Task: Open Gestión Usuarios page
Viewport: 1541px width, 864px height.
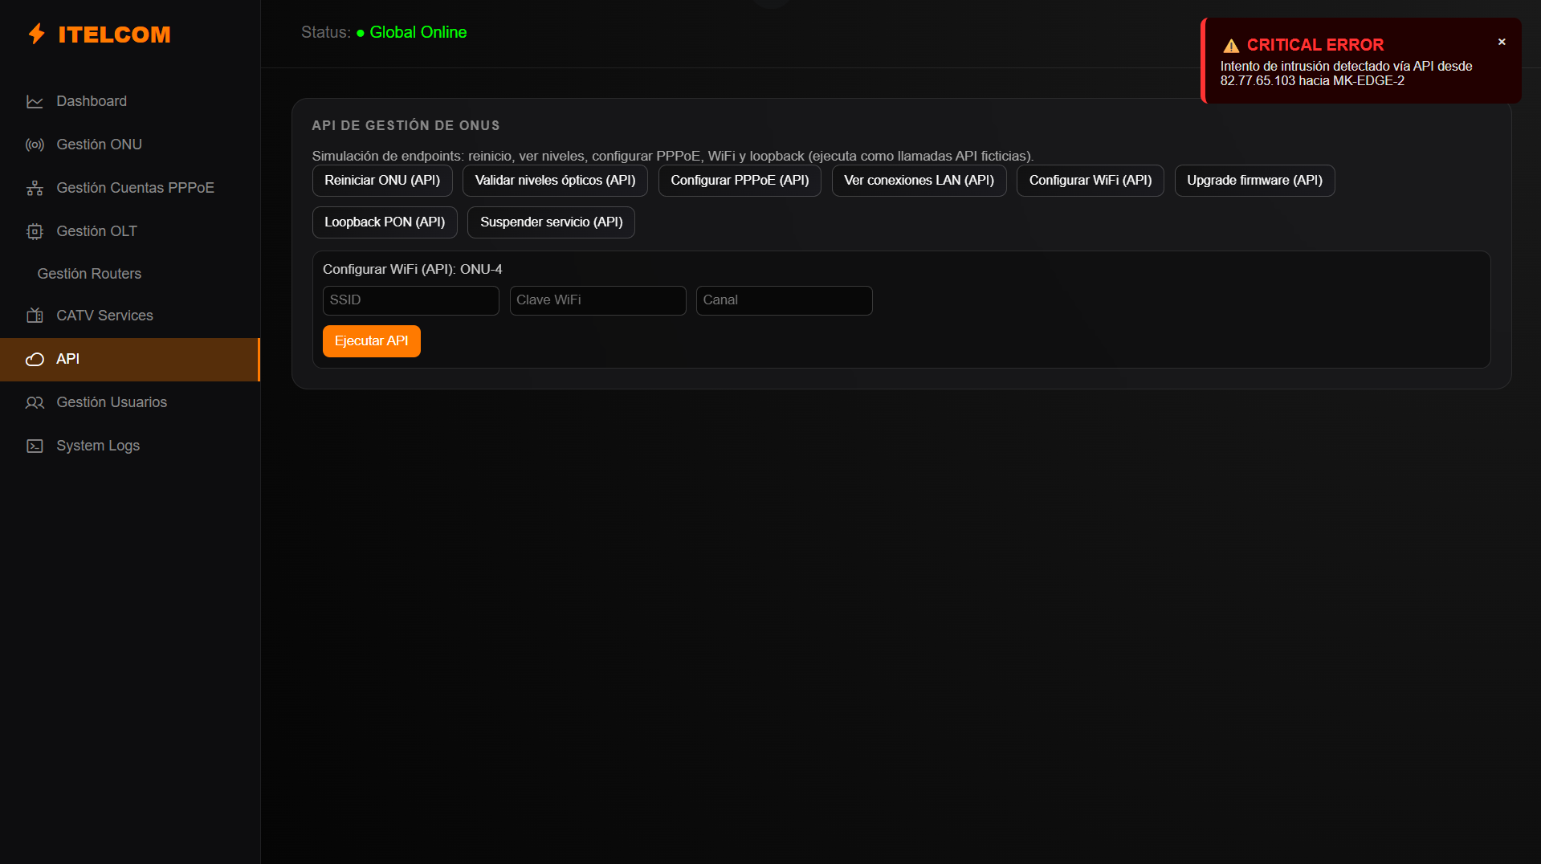Action: click(x=130, y=402)
